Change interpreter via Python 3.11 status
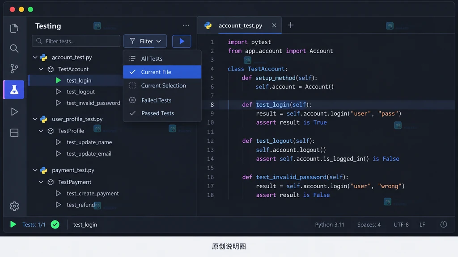The height and width of the screenshot is (257, 458). click(330, 224)
